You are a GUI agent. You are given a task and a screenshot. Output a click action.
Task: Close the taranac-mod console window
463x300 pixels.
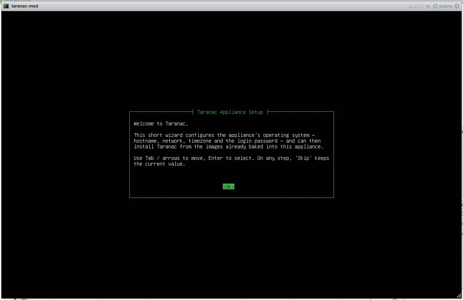[457, 6]
